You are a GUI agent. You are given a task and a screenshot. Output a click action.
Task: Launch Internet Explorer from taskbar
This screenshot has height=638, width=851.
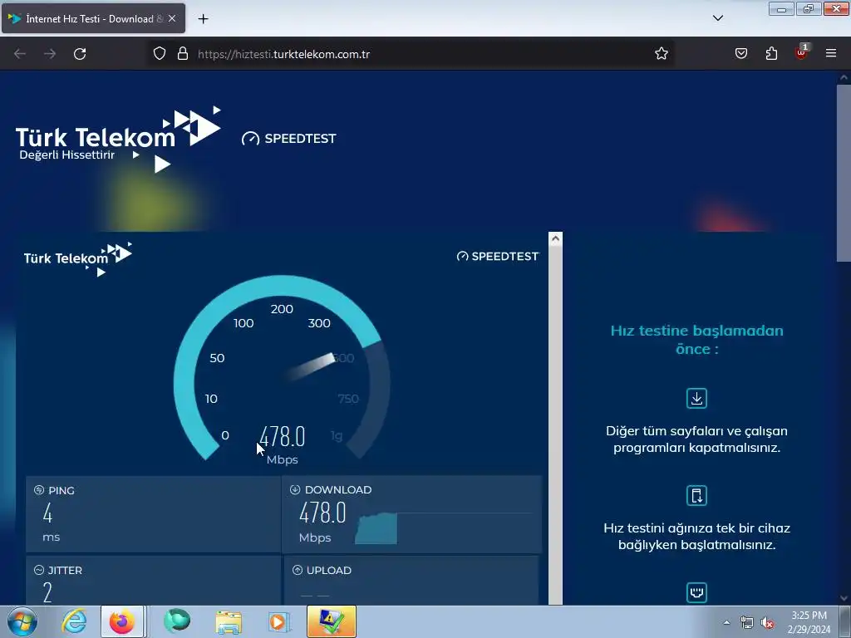tap(74, 621)
